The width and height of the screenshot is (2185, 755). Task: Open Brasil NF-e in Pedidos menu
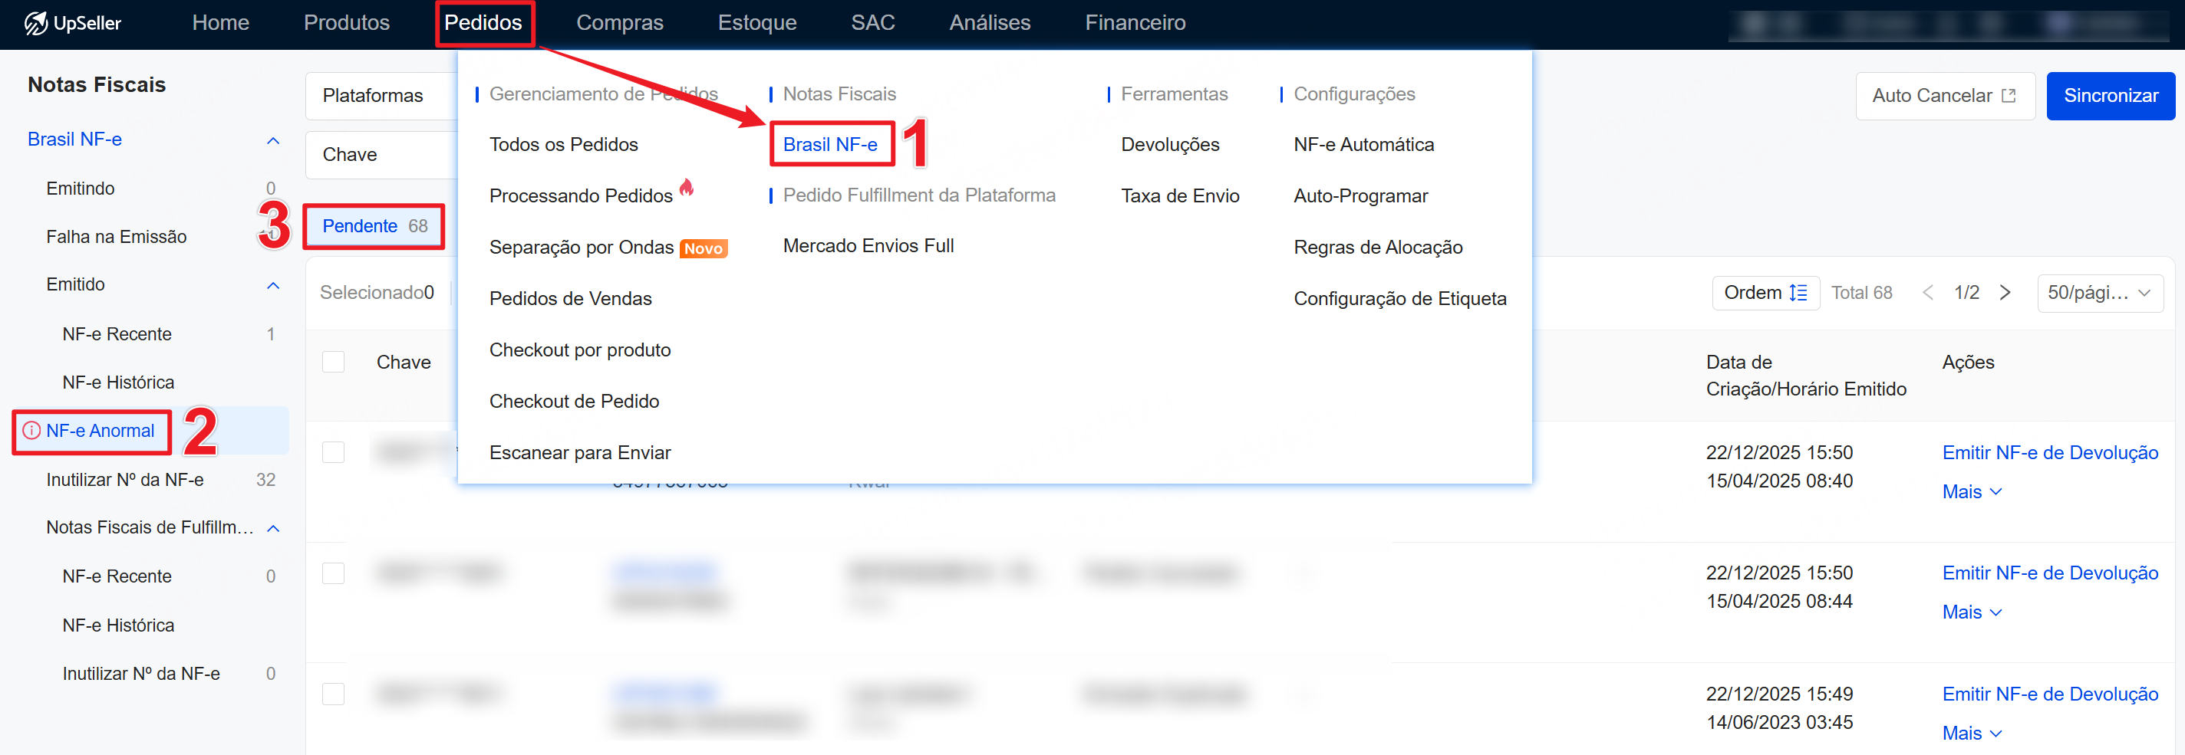[829, 145]
